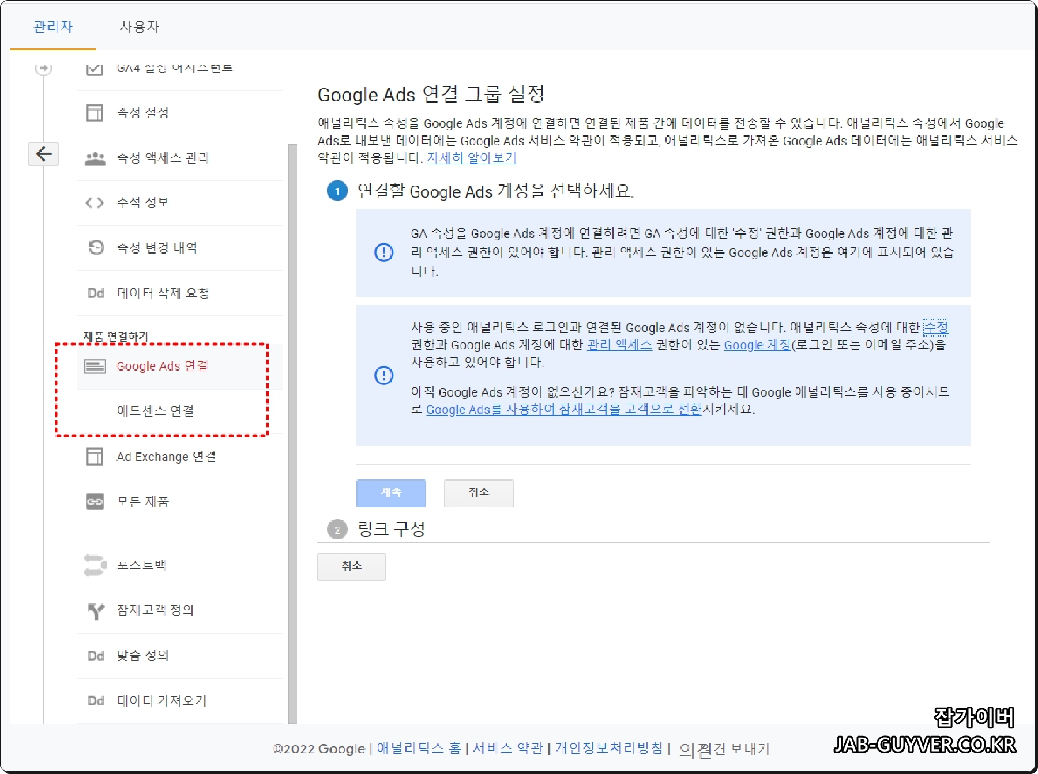Click 의견 보내기 in footer
Screen dimensions: 1038x774
[724, 749]
